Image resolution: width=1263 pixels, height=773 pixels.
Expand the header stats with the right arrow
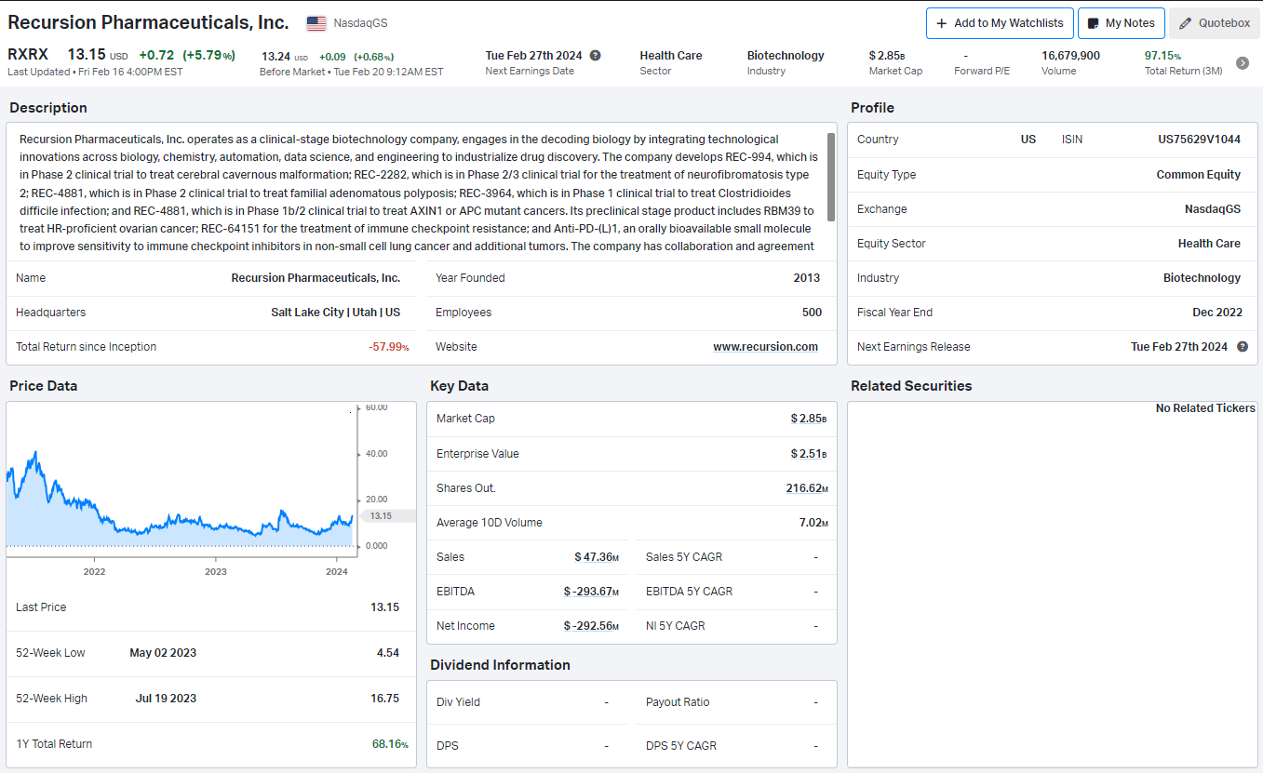(1243, 63)
